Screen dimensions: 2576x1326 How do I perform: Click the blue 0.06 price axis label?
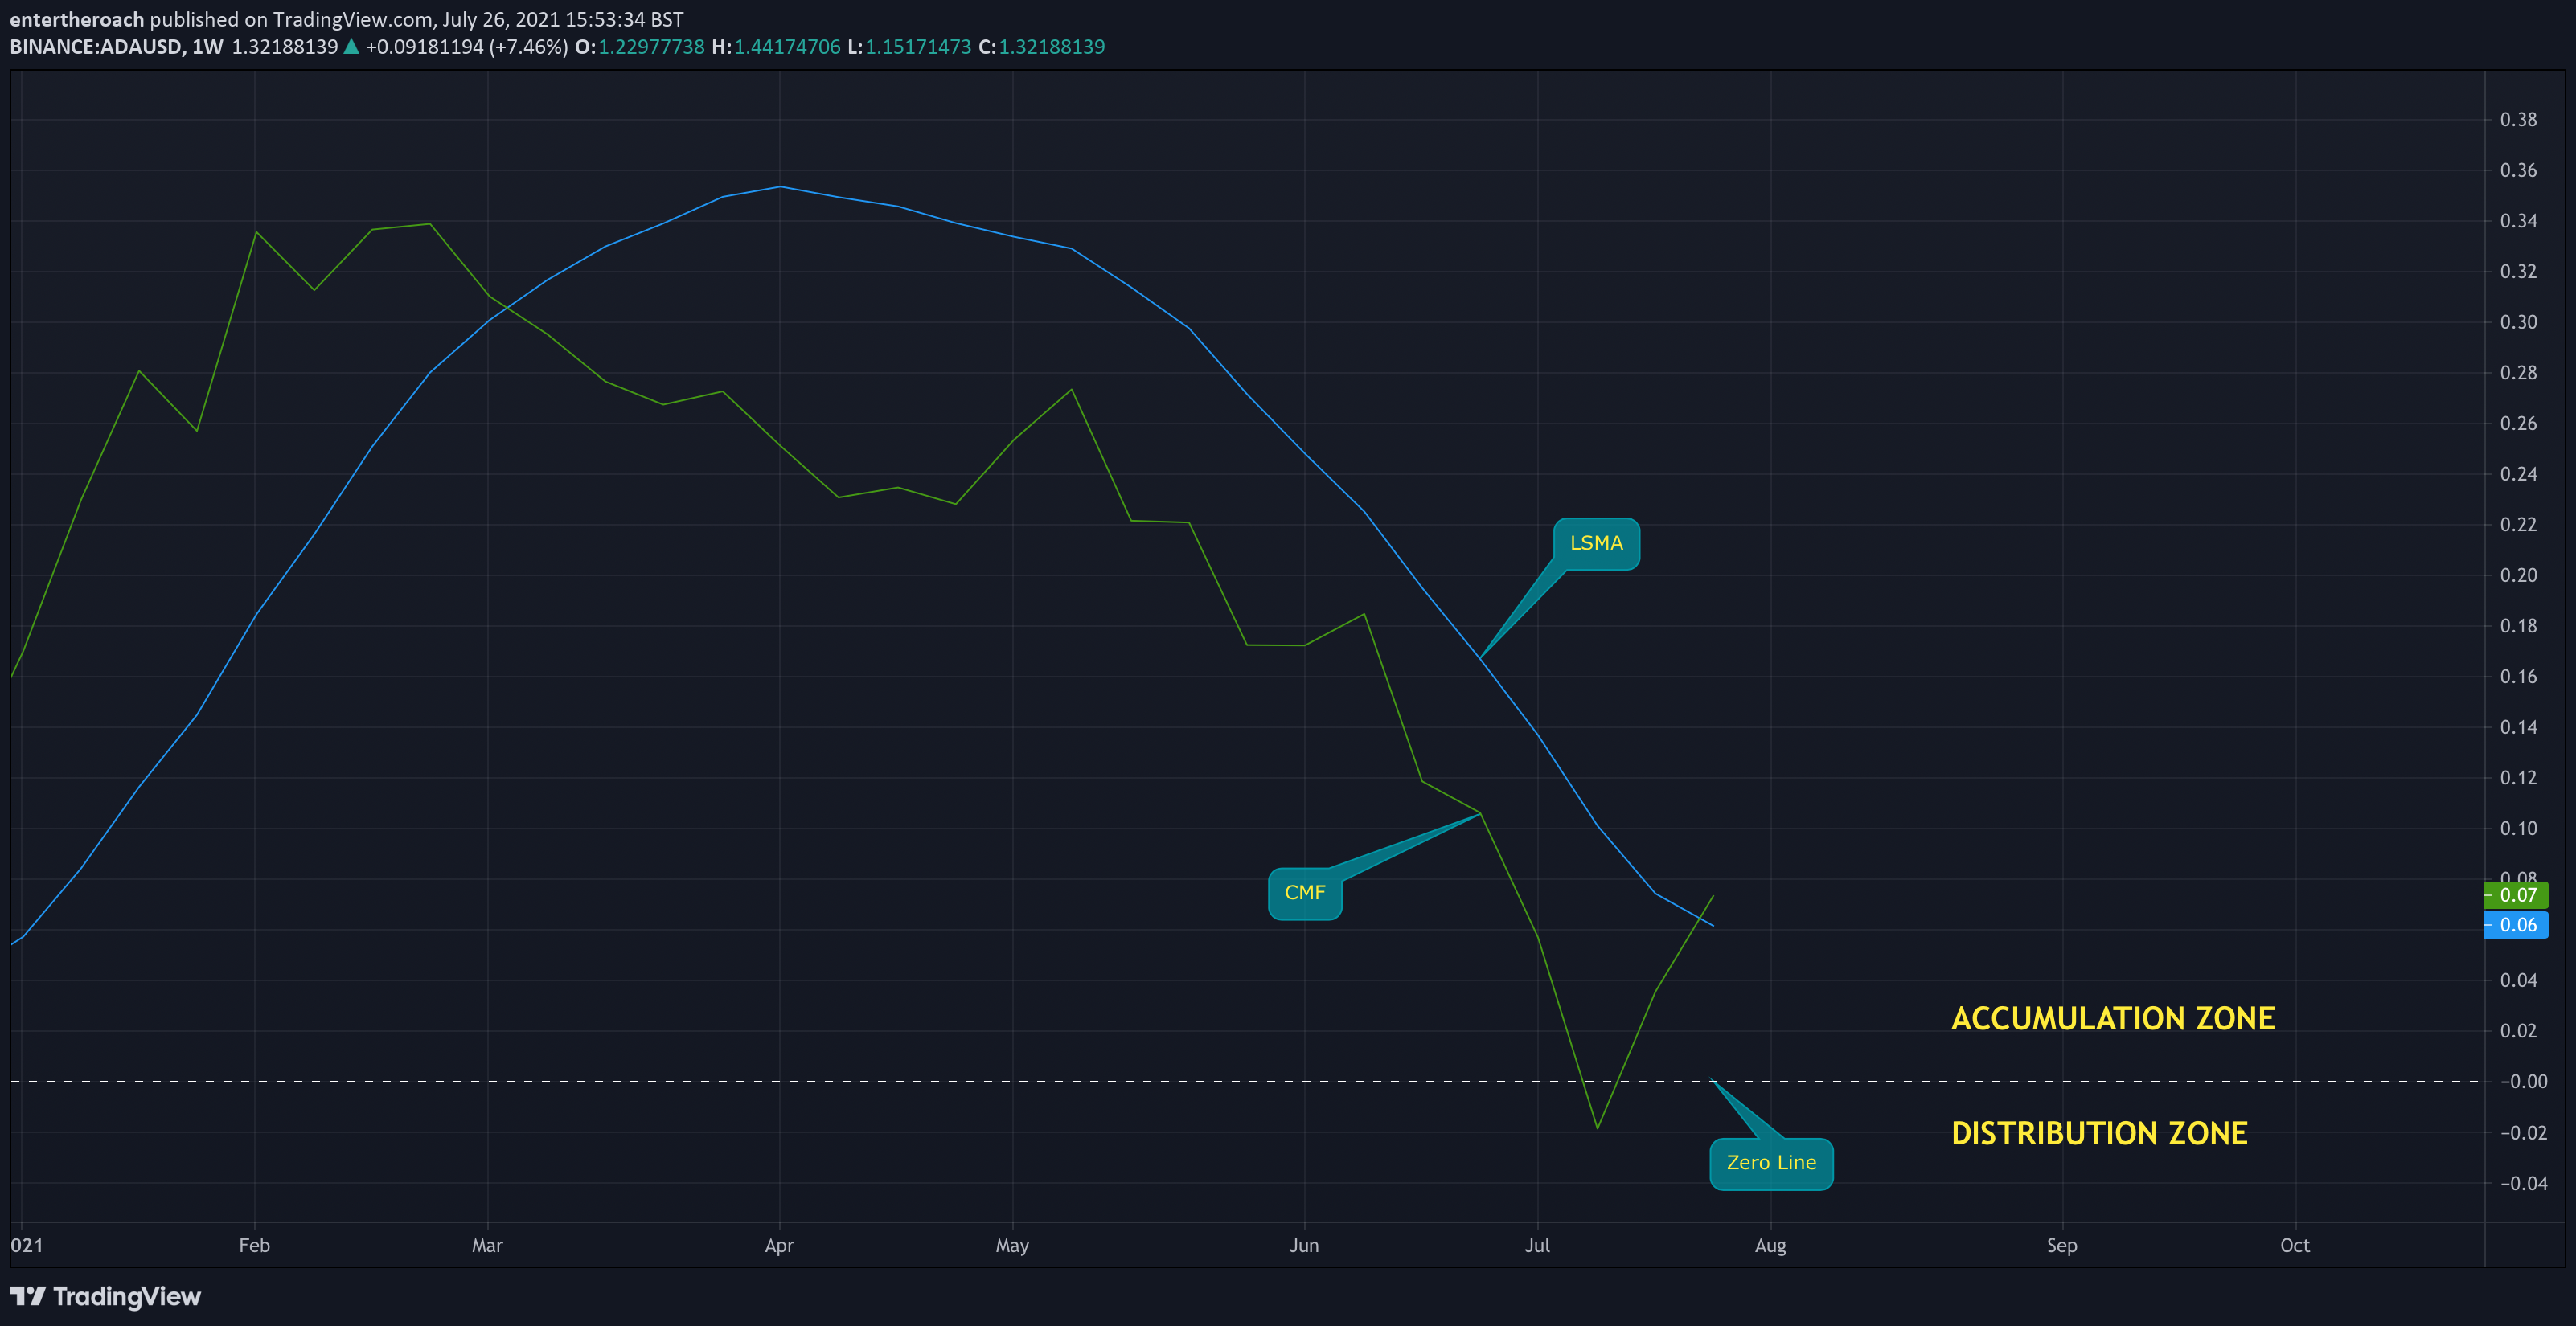point(2516,925)
